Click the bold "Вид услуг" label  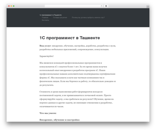point(45,46)
